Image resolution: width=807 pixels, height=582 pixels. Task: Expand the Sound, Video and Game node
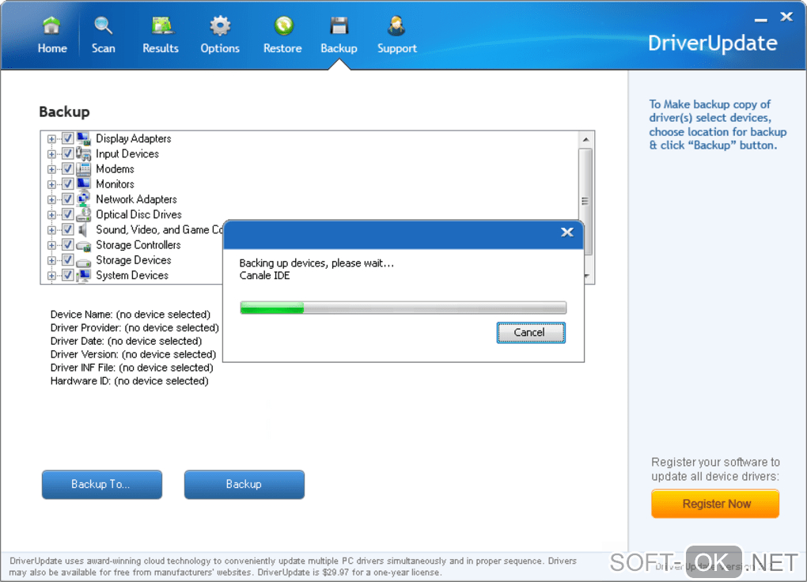pyautogui.click(x=51, y=230)
